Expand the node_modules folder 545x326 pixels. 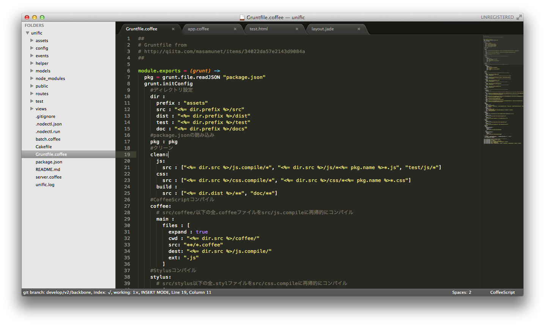point(32,78)
